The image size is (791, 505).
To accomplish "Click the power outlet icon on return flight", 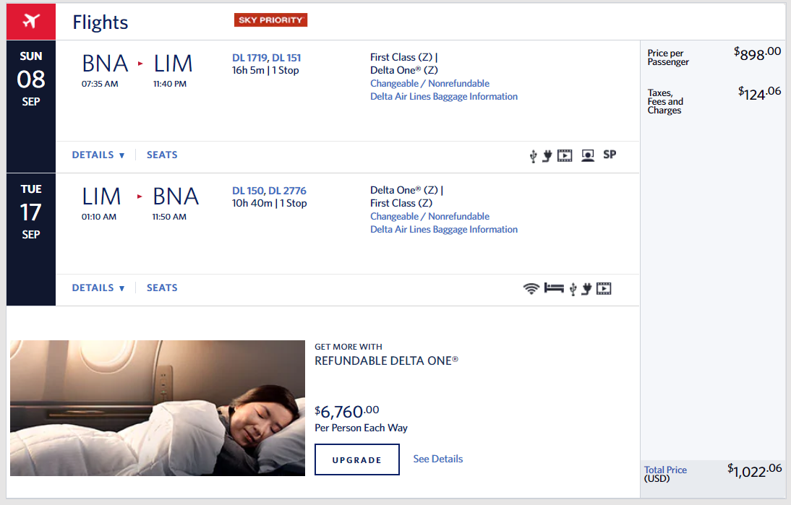I will coord(586,289).
